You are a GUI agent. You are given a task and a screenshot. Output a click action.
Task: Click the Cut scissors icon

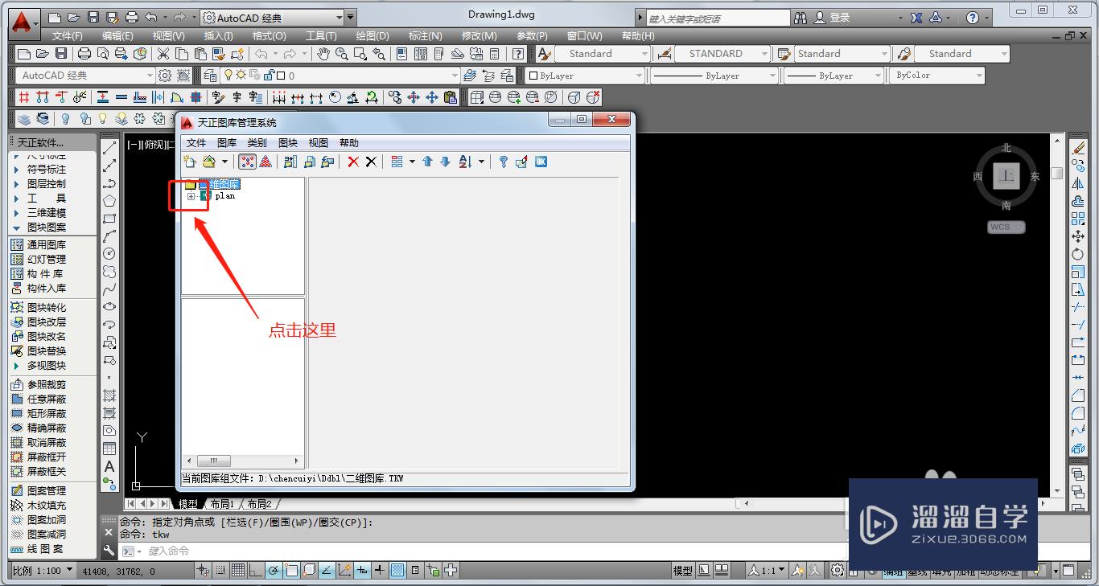pyautogui.click(x=163, y=54)
